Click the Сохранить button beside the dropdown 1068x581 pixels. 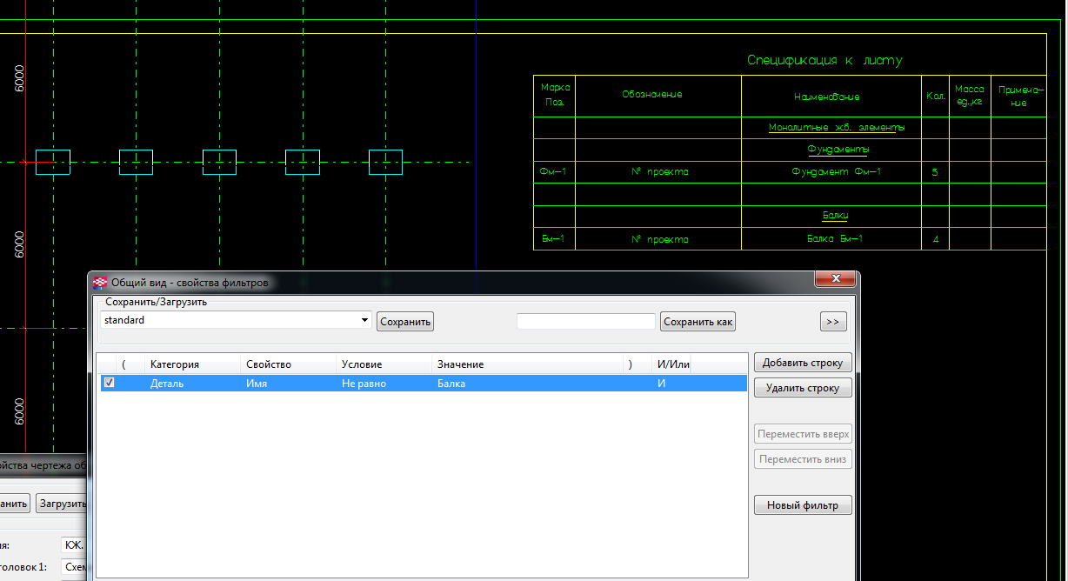tap(405, 322)
